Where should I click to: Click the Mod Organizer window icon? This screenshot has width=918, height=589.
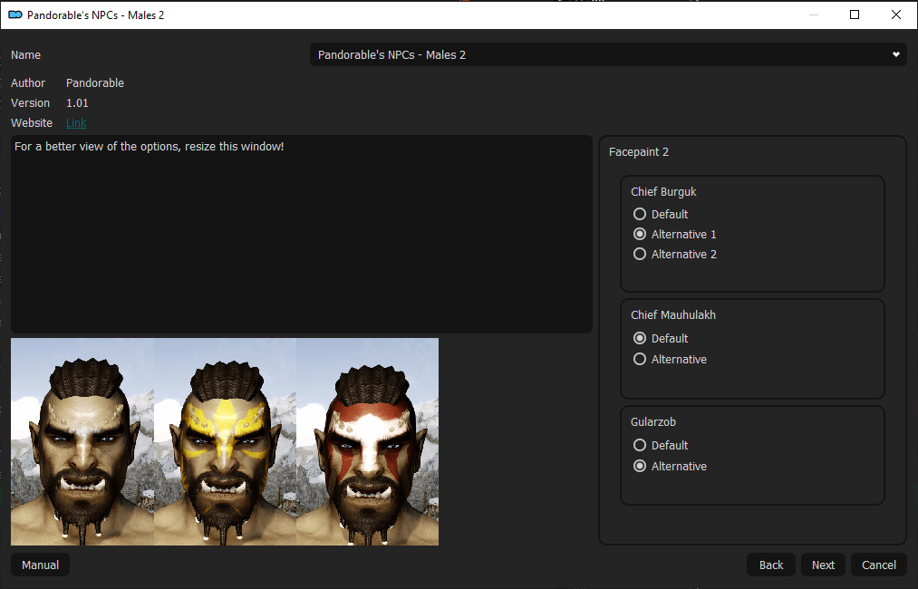pyautogui.click(x=15, y=15)
